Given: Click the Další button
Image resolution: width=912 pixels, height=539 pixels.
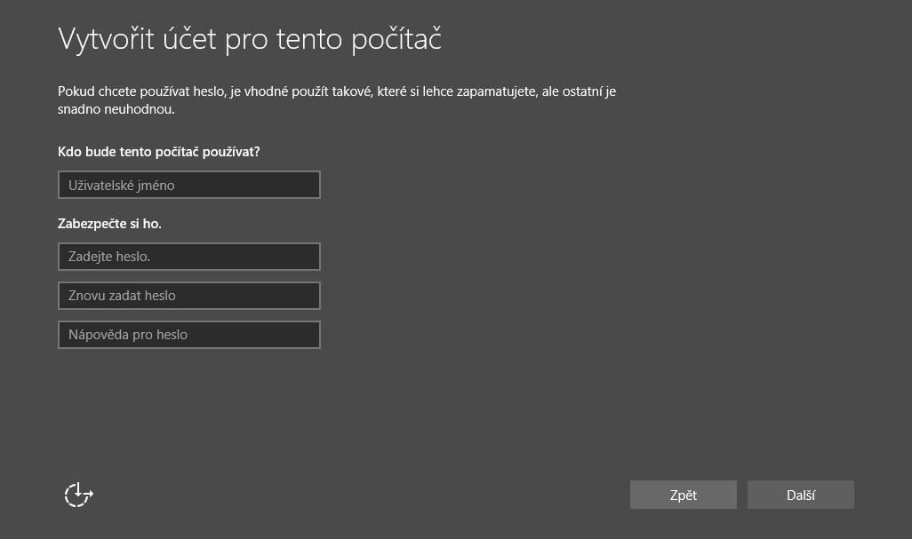Looking at the screenshot, I should click(x=800, y=495).
